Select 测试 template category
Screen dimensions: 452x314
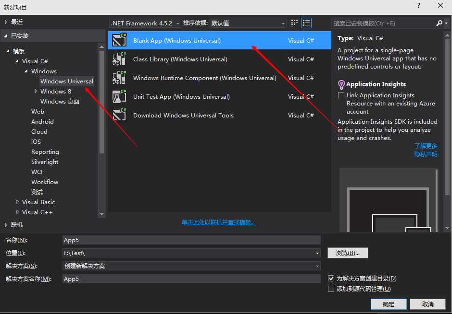37,192
